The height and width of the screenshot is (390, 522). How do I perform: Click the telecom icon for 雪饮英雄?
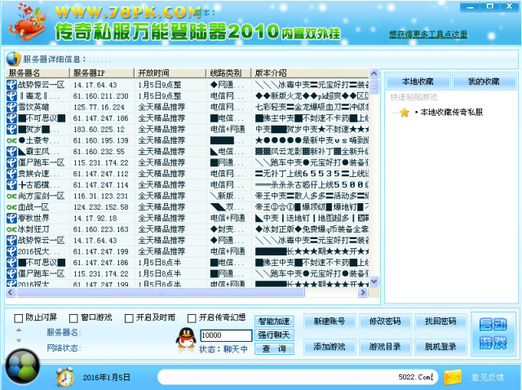pyautogui.click(x=11, y=107)
